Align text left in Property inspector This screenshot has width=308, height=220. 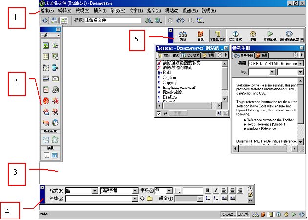click(224, 190)
